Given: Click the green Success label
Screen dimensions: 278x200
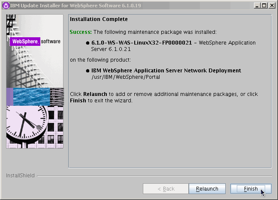Looking at the screenshot, I should click(x=81, y=32).
